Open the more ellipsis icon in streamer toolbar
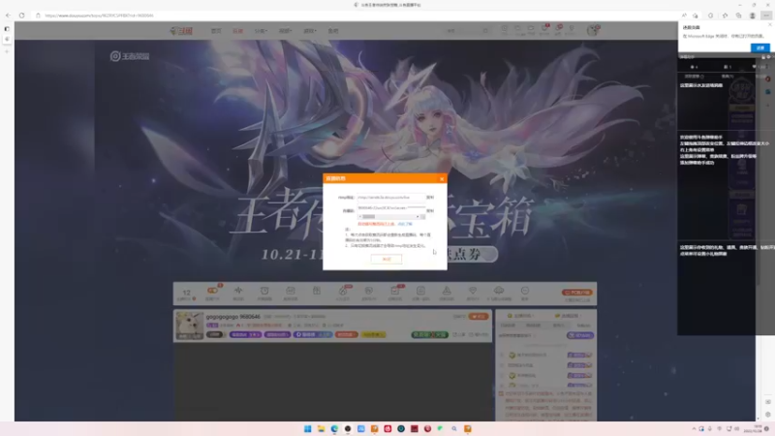 pyautogui.click(x=525, y=291)
